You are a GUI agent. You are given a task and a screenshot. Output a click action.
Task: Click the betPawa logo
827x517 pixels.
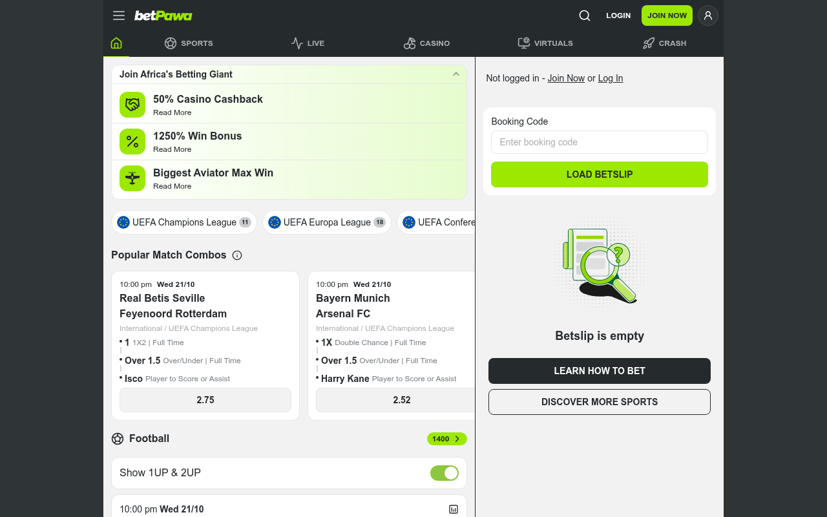[x=163, y=16]
